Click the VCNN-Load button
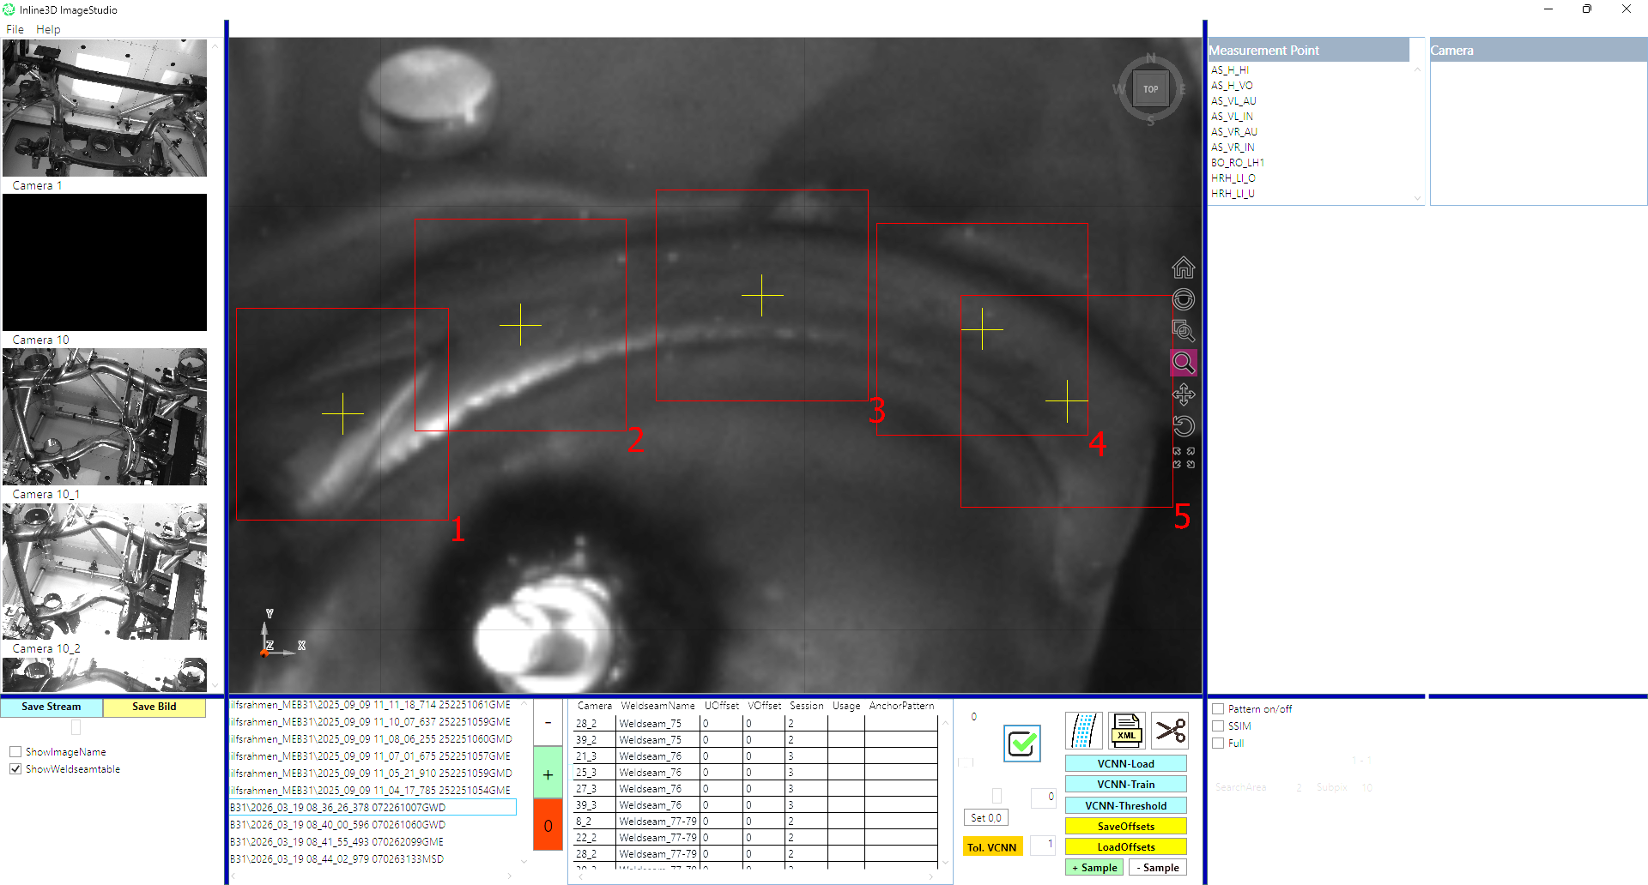The image size is (1648, 885). [x=1125, y=763]
